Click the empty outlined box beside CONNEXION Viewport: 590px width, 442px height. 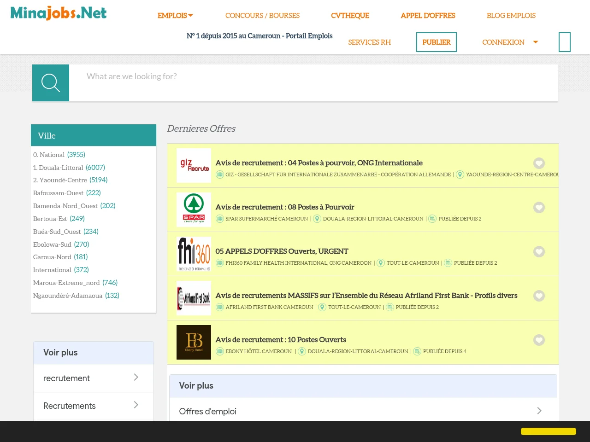(x=565, y=42)
